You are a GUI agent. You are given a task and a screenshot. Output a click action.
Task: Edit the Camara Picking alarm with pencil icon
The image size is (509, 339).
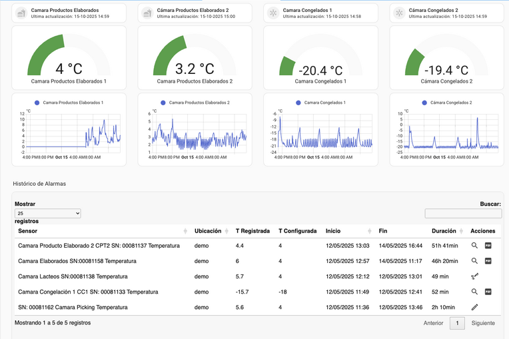475,307
